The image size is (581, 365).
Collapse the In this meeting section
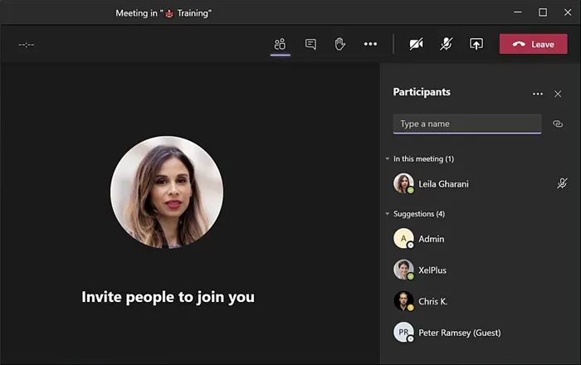(x=388, y=158)
